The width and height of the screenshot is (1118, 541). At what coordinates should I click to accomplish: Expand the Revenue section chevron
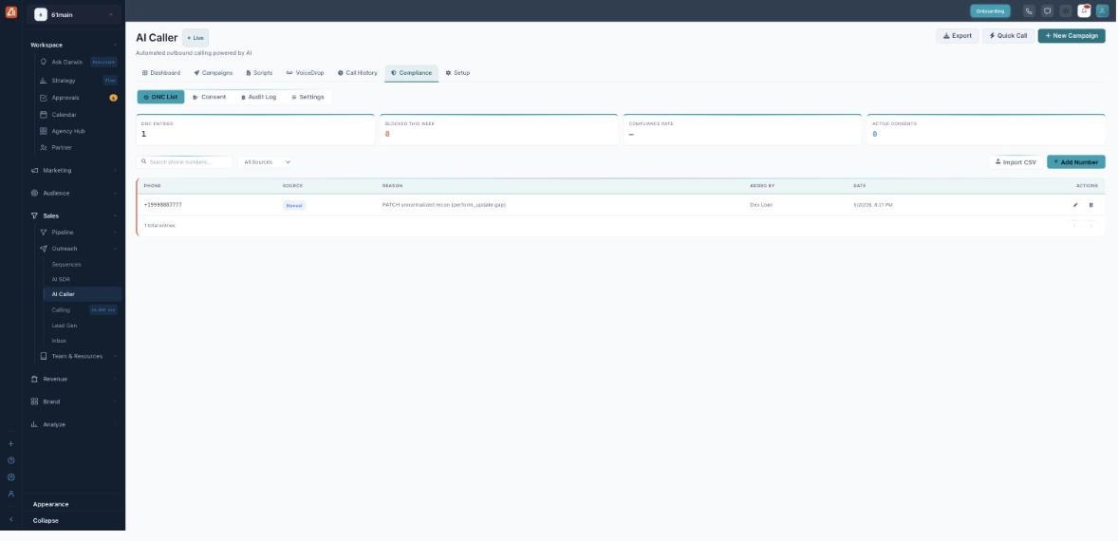pos(116,380)
